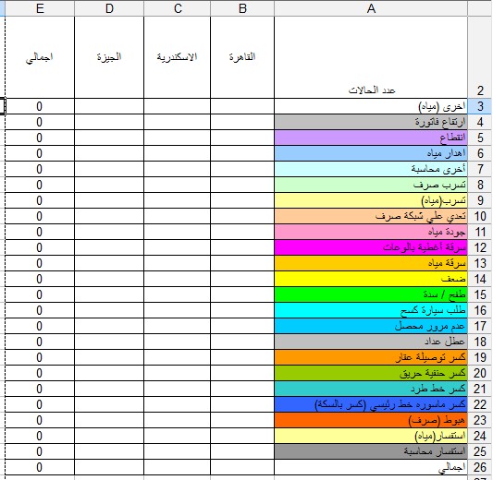The image size is (493, 480).
Task: Select row 26 header
Action: (x=480, y=467)
